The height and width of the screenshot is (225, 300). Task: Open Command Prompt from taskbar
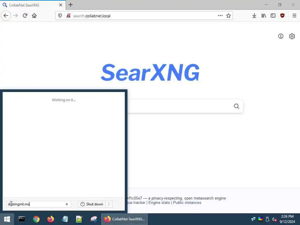22,219
